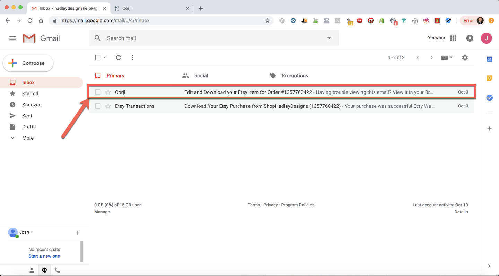Open the input tools keyboard dropdown
This screenshot has width=499, height=276.
[x=447, y=57]
